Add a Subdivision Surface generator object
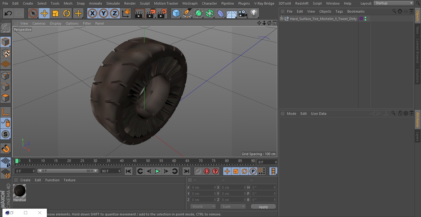 point(198,13)
